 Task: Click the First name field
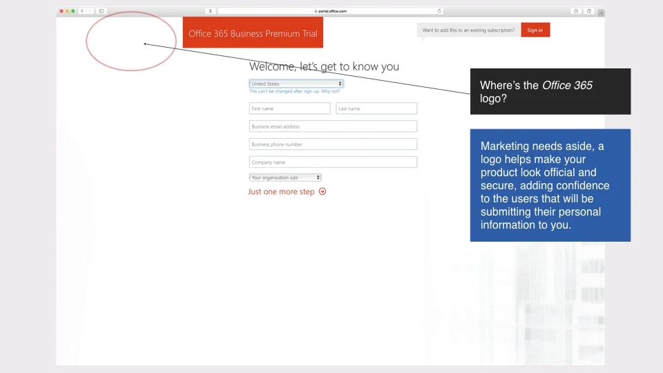pos(289,108)
